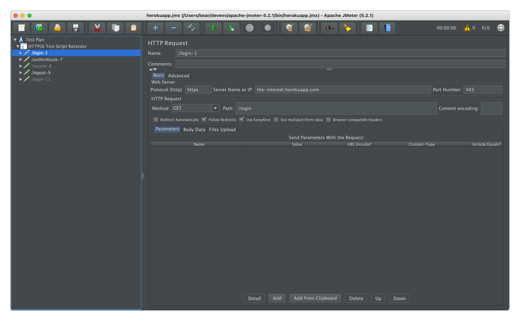Click the New test plan icon
This screenshot has width=520, height=321.
(x=22, y=28)
